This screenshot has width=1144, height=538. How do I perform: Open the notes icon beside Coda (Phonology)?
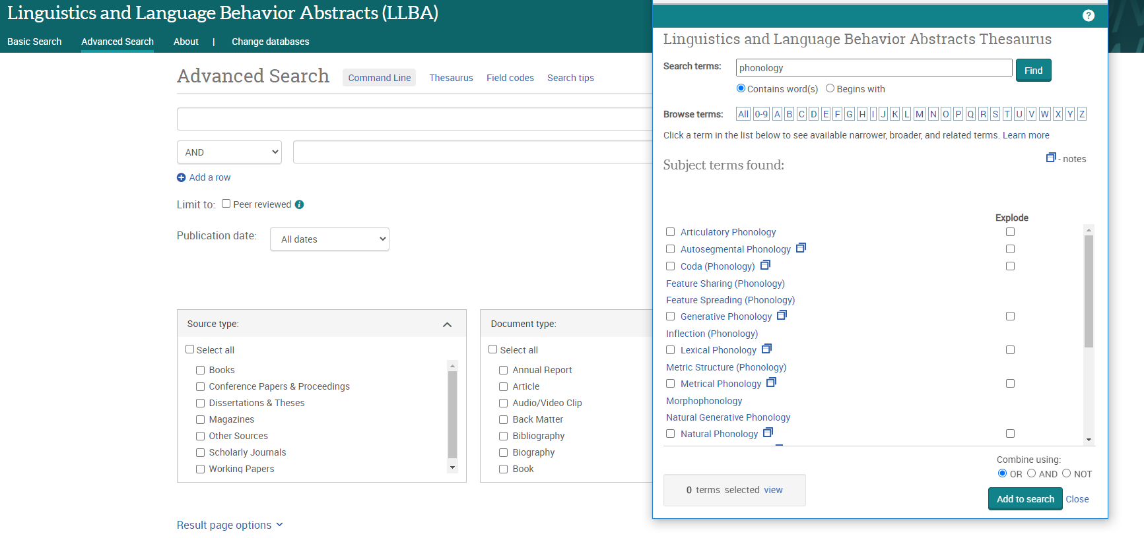[765, 266]
